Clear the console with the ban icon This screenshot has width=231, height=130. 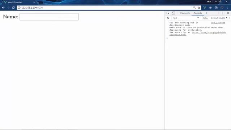(x=168, y=18)
